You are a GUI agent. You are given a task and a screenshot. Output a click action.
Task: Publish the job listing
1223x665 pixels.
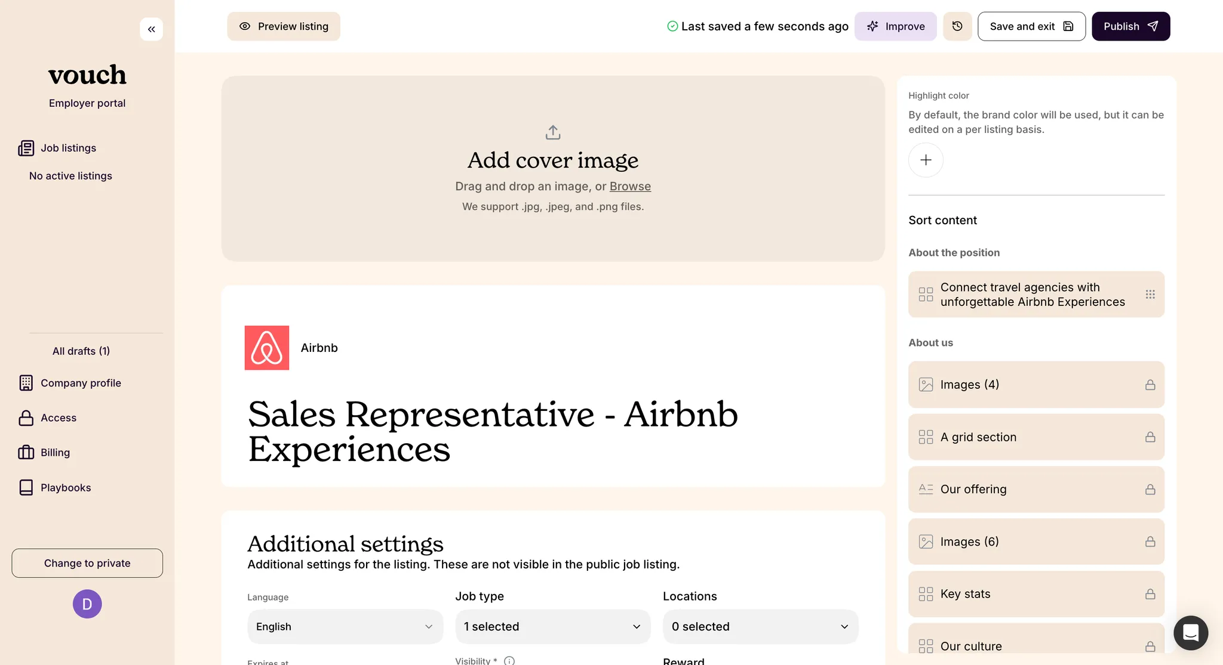1131,26
